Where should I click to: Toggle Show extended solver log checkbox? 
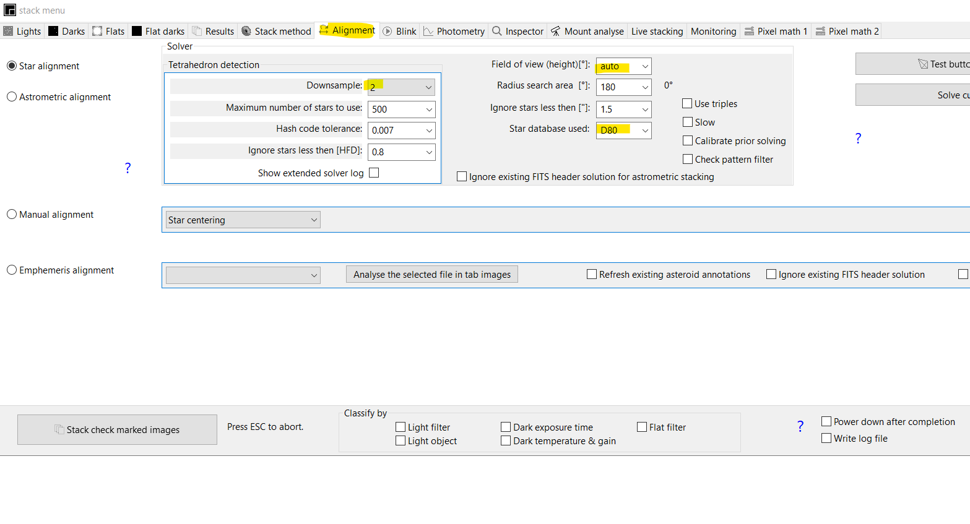click(374, 173)
